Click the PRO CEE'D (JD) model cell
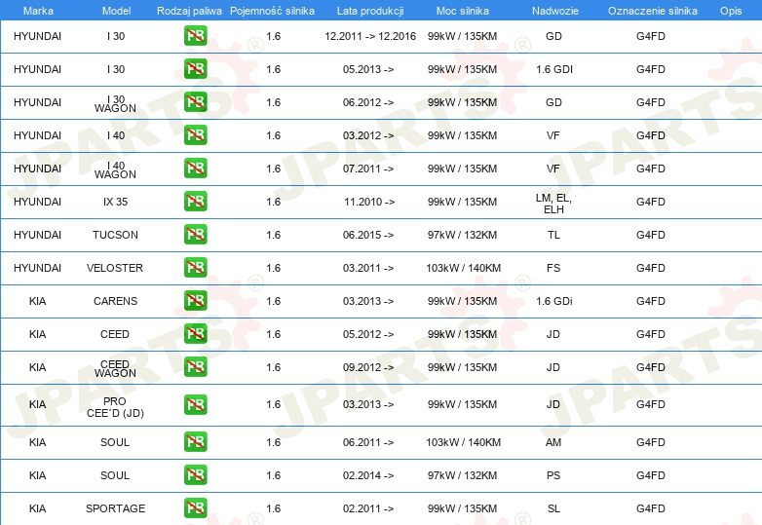This screenshot has height=525, width=762. (x=115, y=407)
